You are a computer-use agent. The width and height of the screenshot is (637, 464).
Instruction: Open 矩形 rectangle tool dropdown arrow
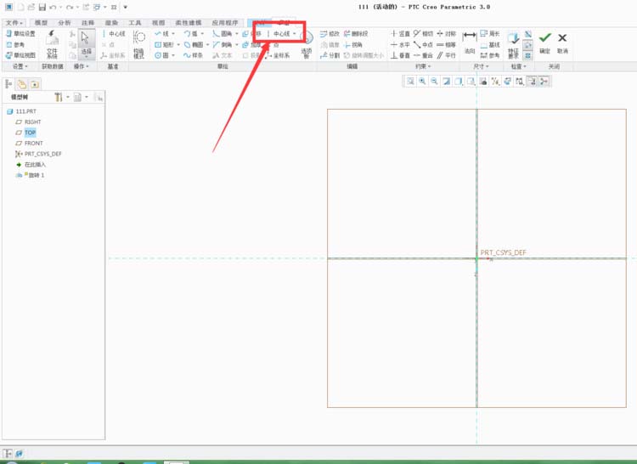[178, 45]
